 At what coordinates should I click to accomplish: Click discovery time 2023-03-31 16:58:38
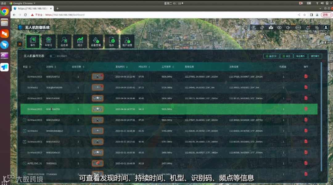(125, 131)
